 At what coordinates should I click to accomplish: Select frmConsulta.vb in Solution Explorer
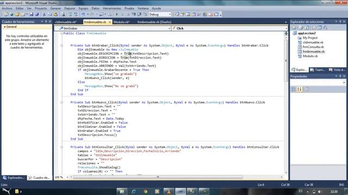tap(313, 47)
